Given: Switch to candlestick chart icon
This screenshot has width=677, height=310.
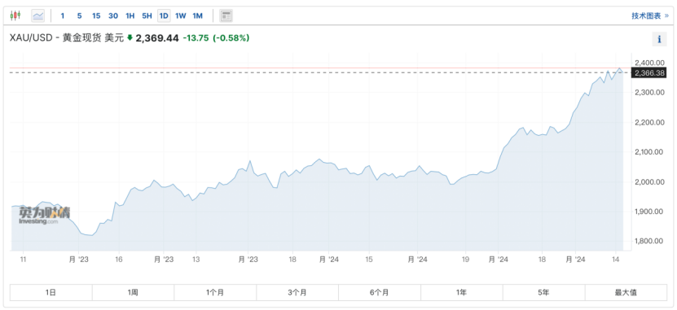Looking at the screenshot, I should coord(15,16).
